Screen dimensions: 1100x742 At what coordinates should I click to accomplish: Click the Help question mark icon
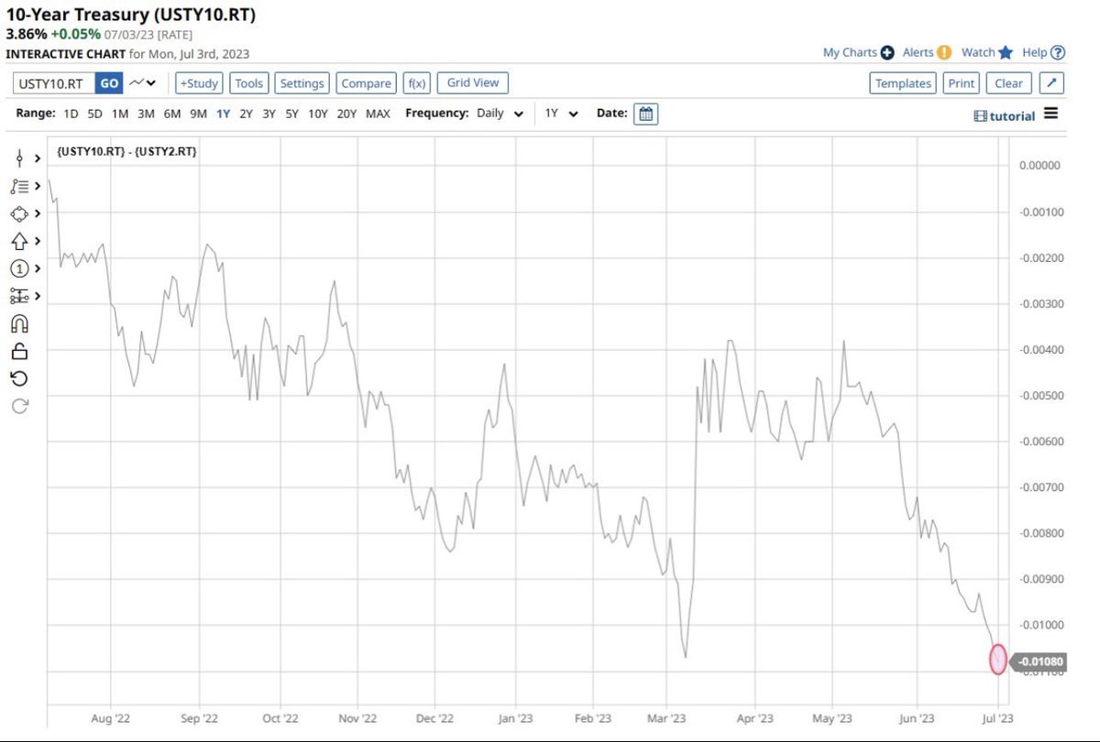1058,53
